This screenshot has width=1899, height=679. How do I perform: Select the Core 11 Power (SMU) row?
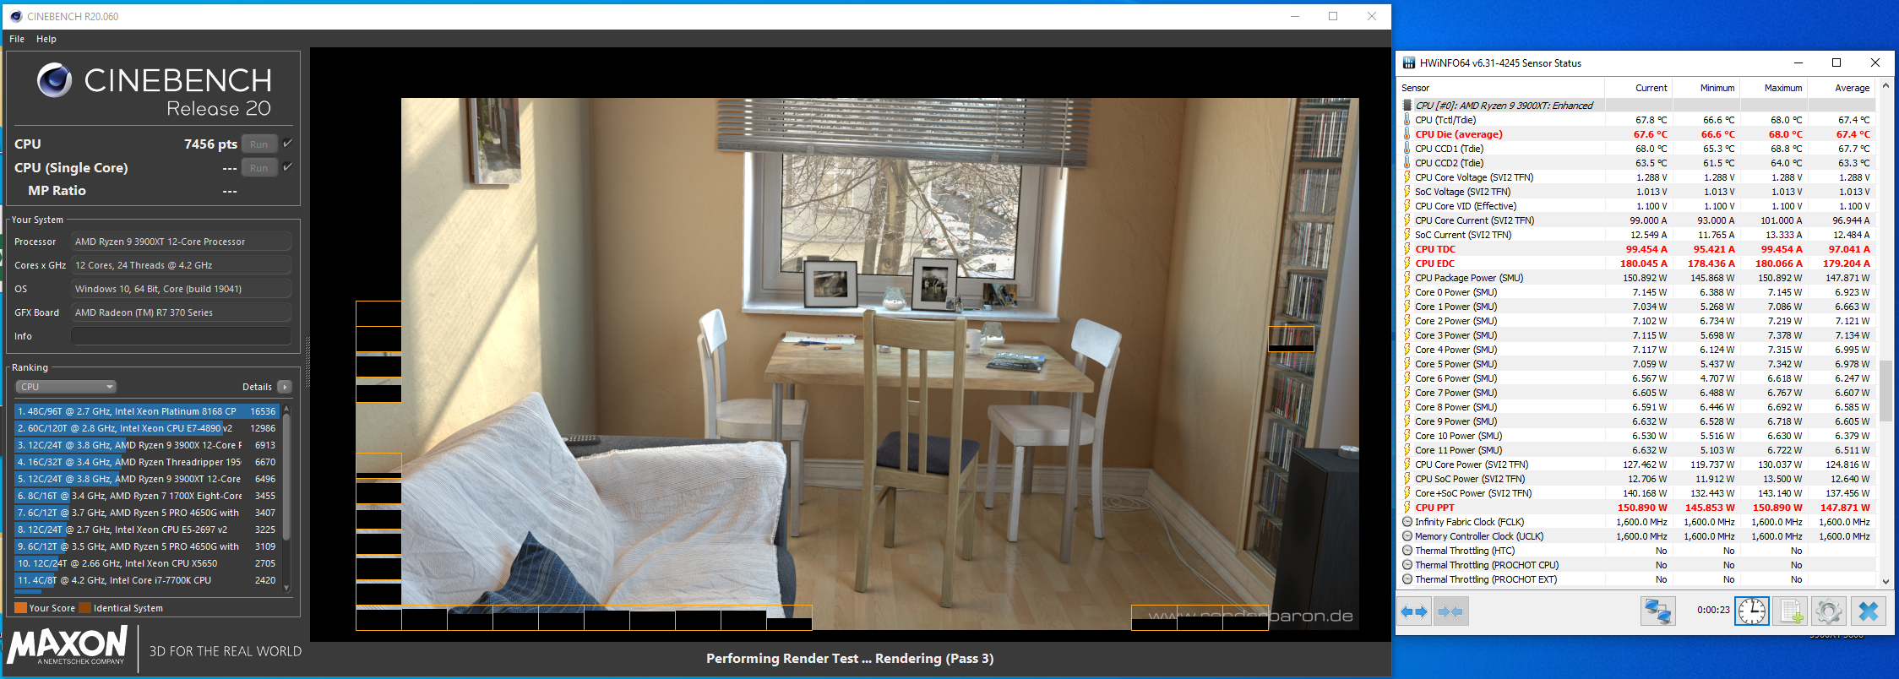(1637, 450)
